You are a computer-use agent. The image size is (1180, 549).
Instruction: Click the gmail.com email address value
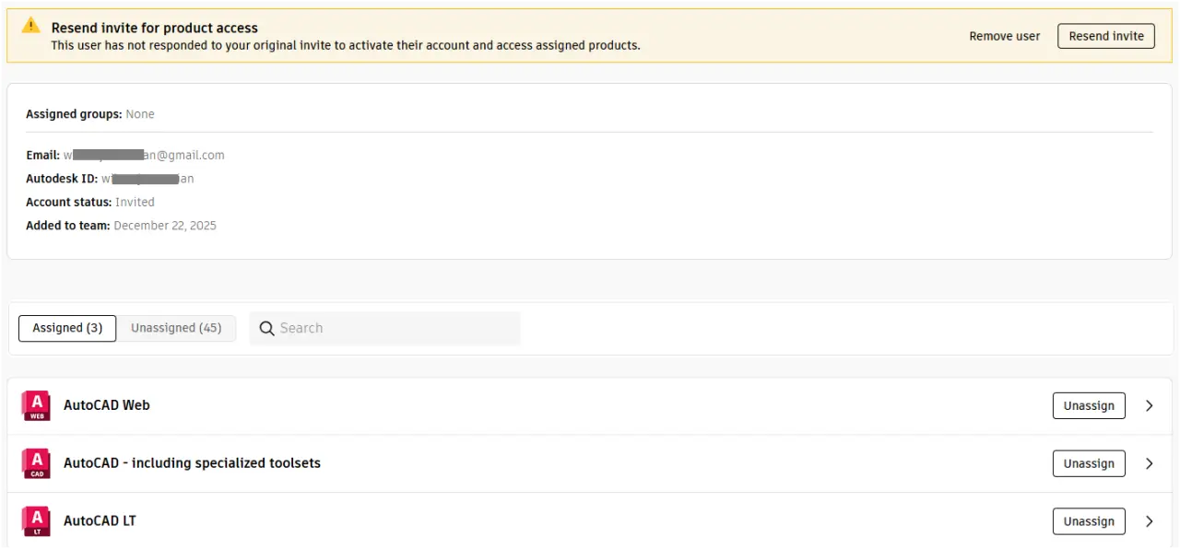pyautogui.click(x=144, y=156)
